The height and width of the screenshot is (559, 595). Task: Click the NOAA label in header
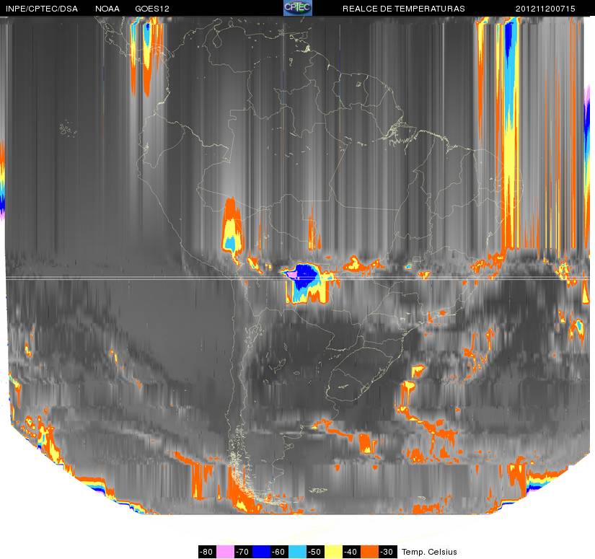(x=107, y=9)
